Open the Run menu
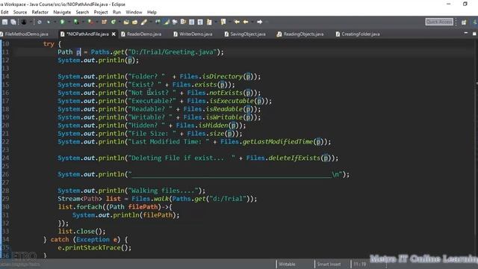 tap(117, 12)
